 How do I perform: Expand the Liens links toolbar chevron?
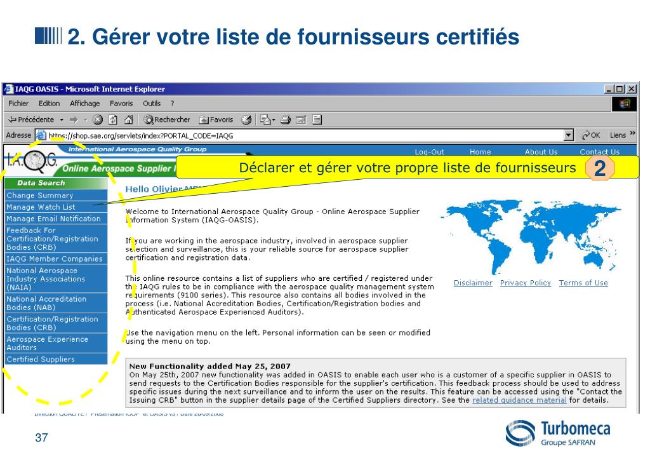pyautogui.click(x=633, y=133)
